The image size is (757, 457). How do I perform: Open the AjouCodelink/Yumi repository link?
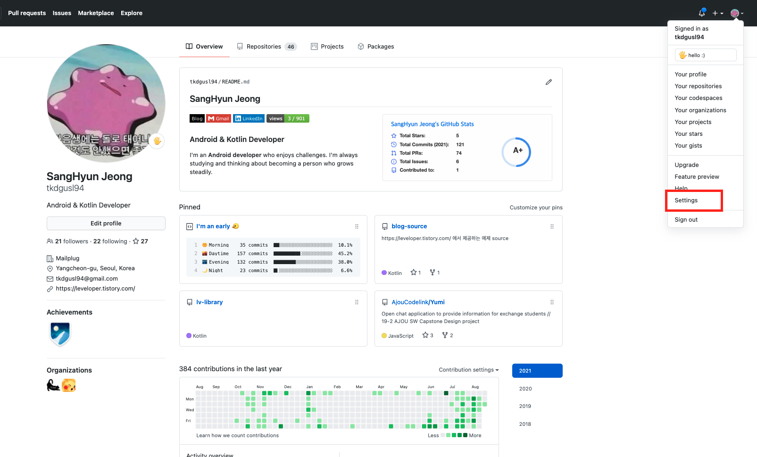click(x=418, y=302)
